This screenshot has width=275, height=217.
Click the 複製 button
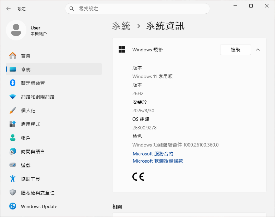tap(235, 50)
